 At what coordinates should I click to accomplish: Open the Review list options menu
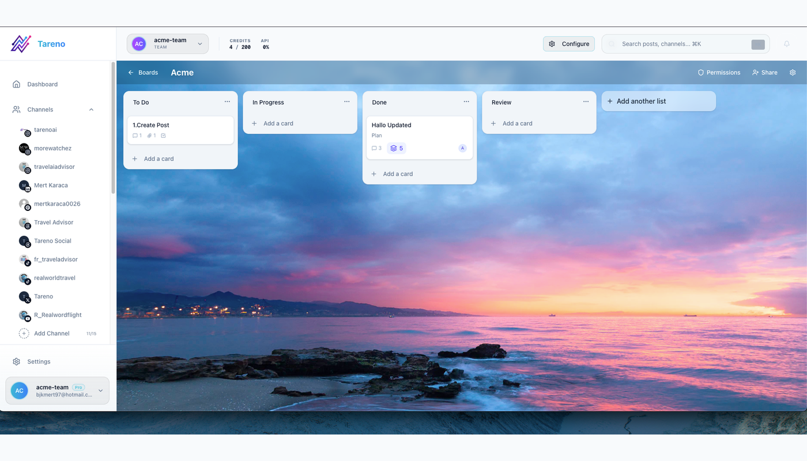(586, 101)
